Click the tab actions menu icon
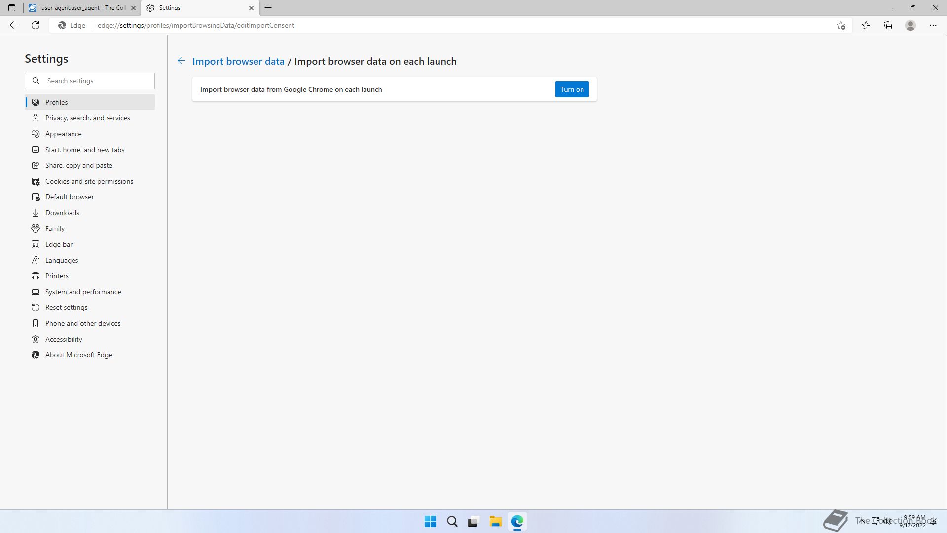Viewport: 947px width, 533px height. pos(12,8)
